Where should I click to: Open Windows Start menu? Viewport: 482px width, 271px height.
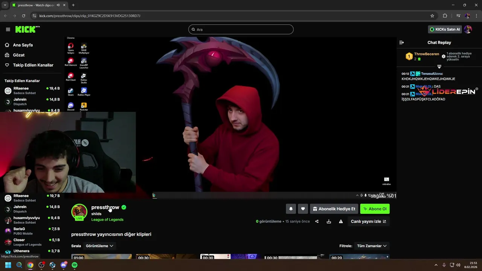pyautogui.click(x=8, y=265)
